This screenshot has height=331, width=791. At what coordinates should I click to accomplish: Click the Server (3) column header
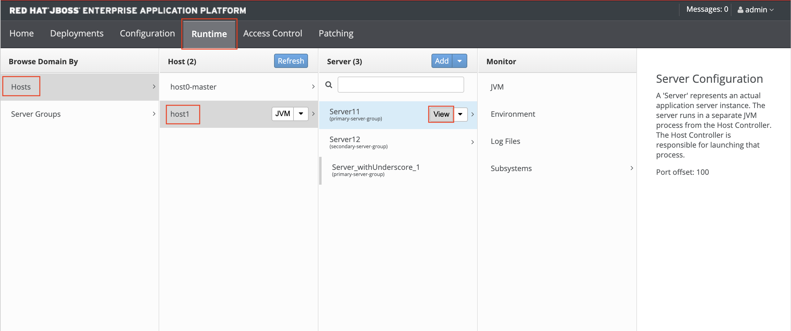[344, 61]
